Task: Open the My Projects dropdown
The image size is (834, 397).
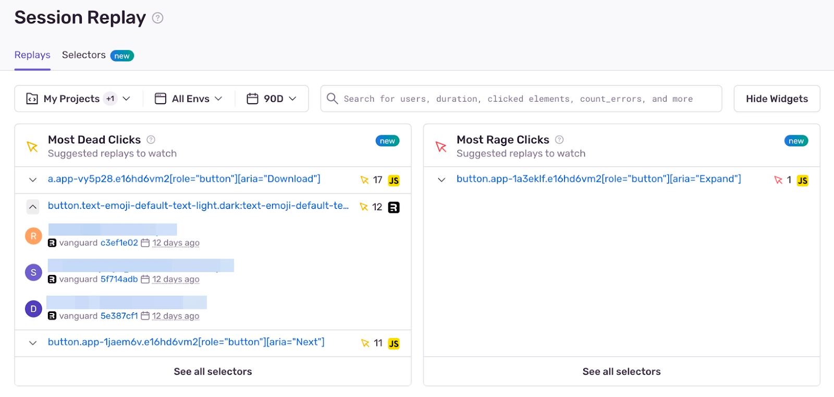Action: [x=78, y=99]
